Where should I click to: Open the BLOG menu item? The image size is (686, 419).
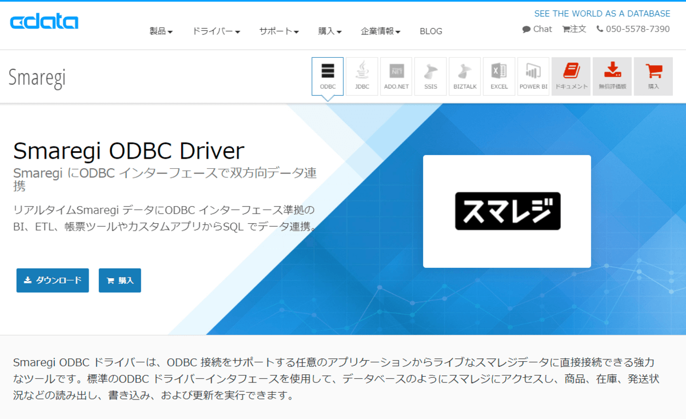click(x=431, y=31)
